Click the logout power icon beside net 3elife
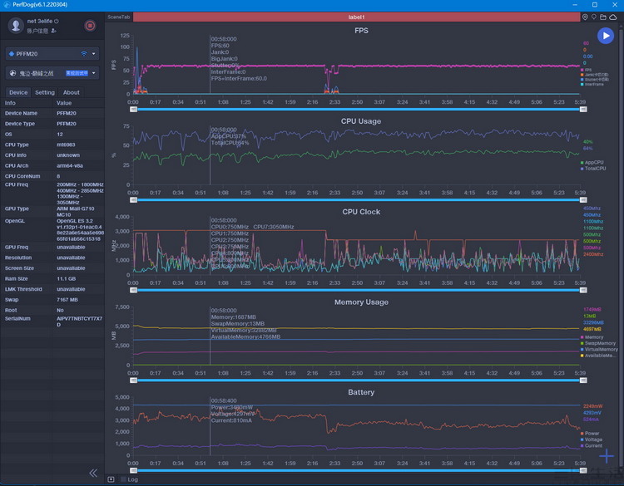The height and width of the screenshot is (486, 624). (56, 21)
